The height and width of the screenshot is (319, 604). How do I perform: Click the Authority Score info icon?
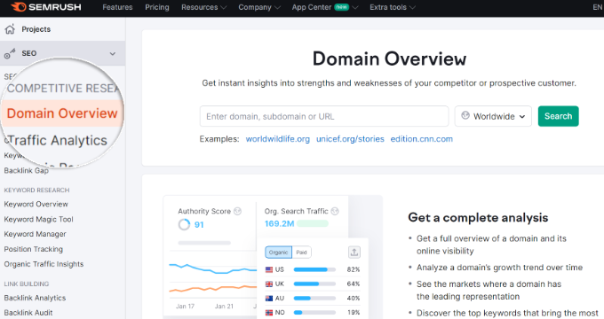tap(238, 211)
